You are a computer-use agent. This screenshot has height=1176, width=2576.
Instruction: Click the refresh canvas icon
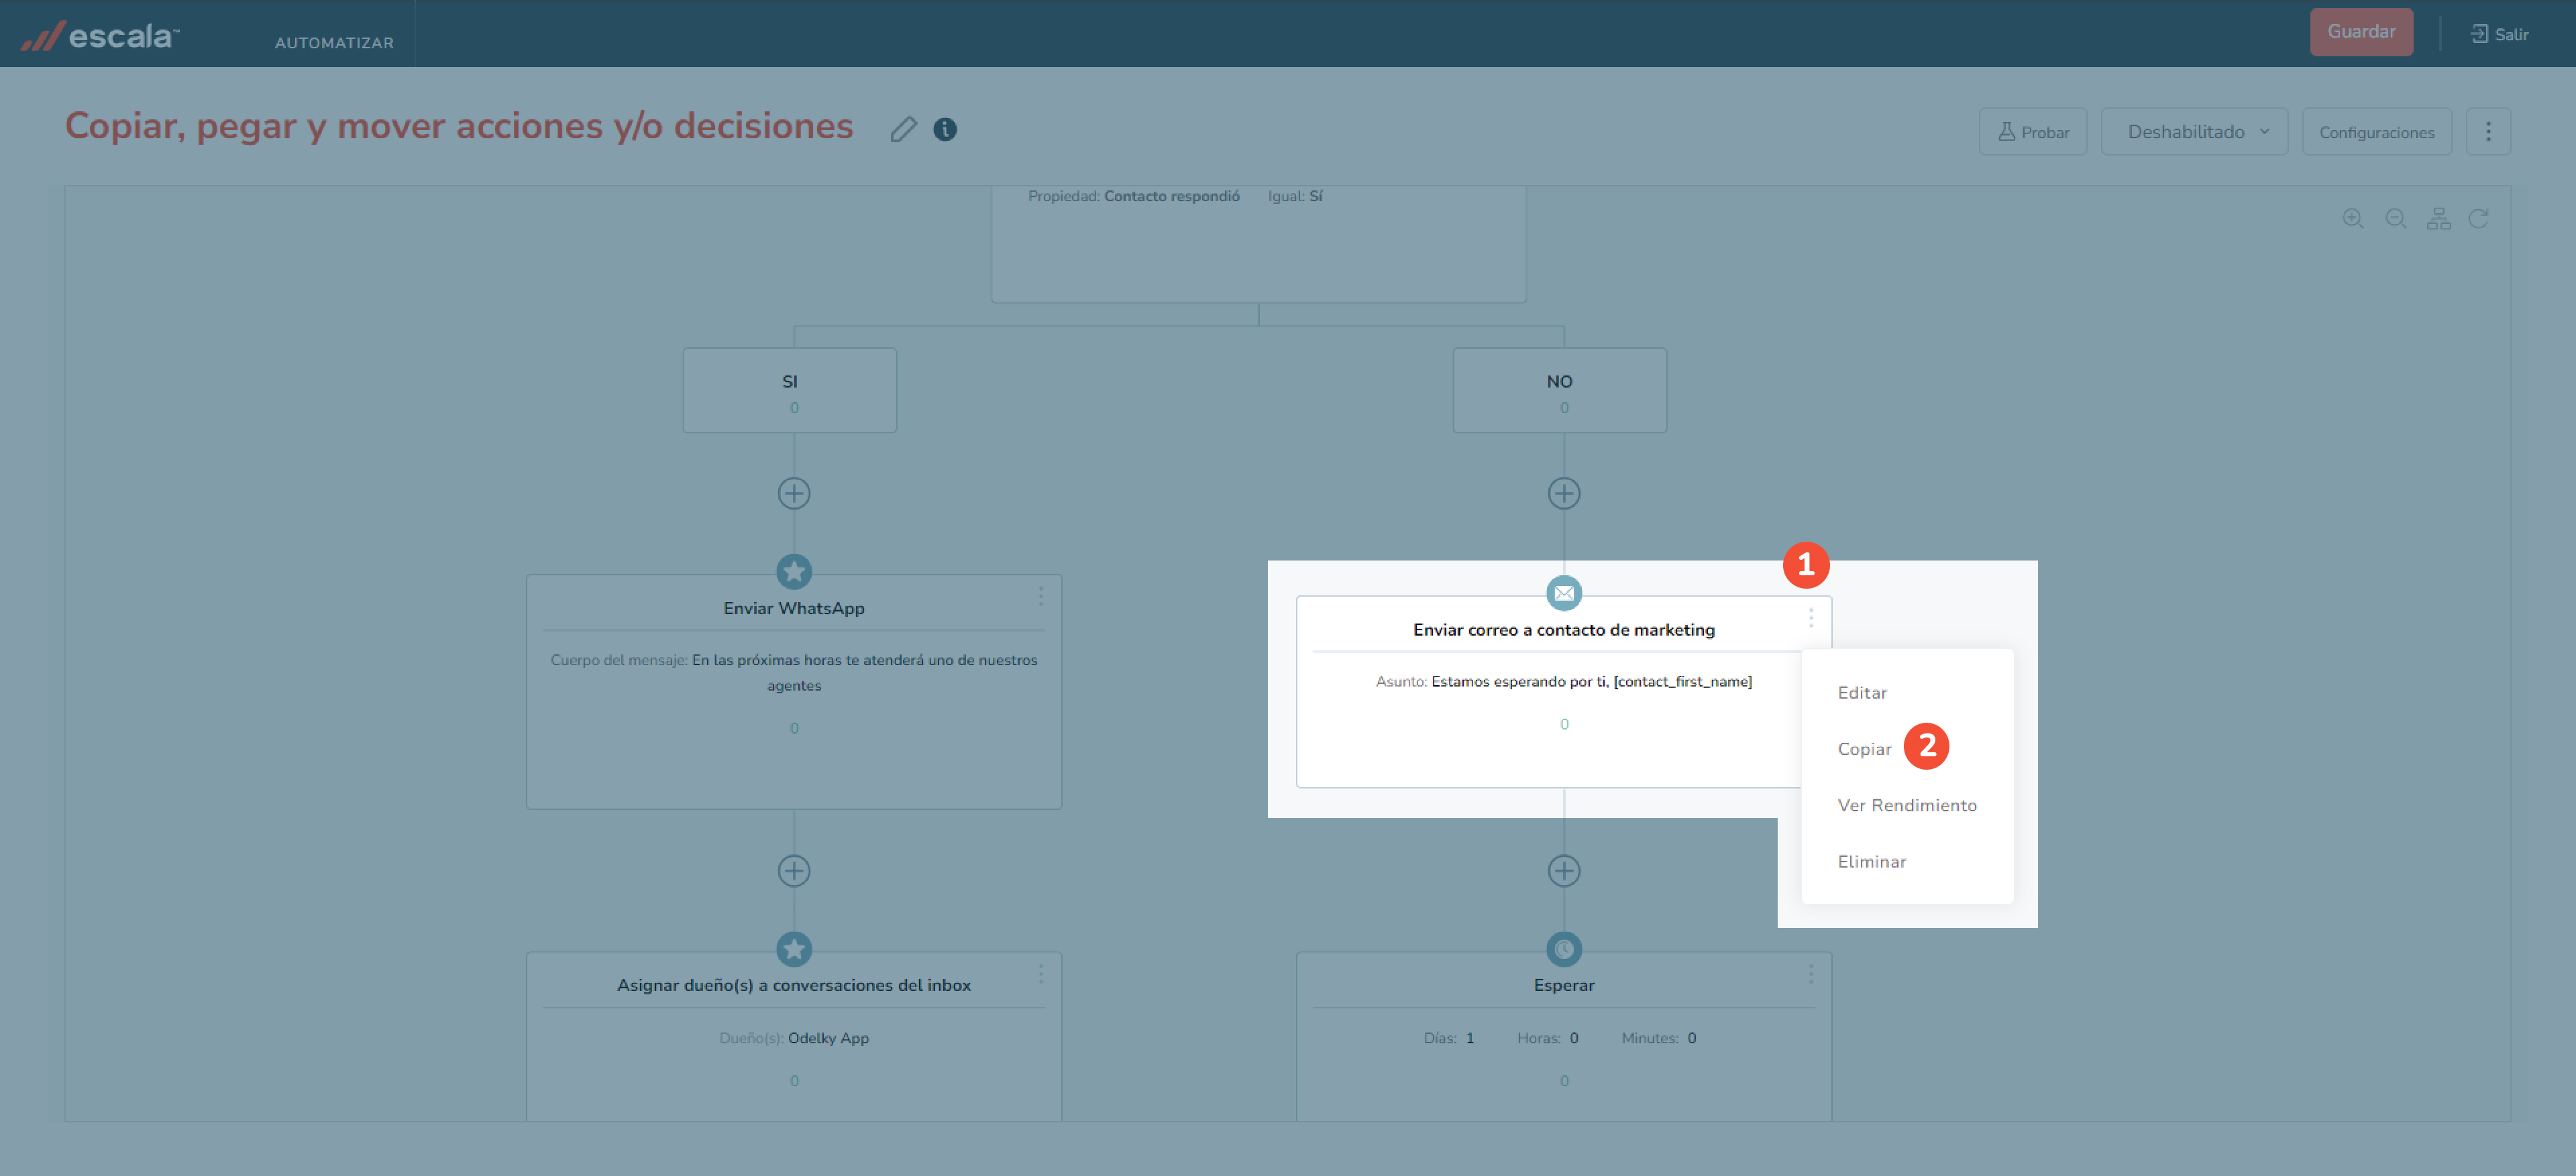(x=2478, y=219)
